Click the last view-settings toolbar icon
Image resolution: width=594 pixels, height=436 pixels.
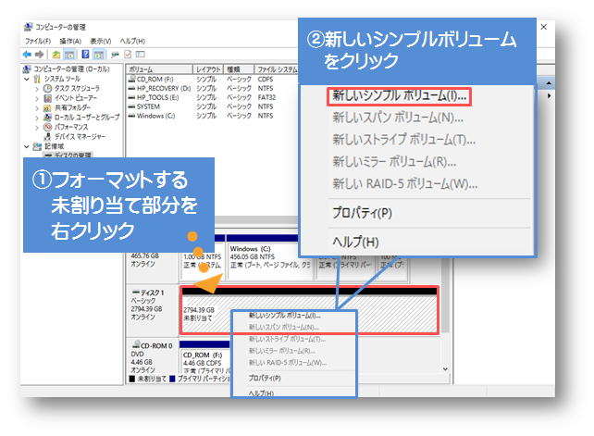tap(140, 55)
